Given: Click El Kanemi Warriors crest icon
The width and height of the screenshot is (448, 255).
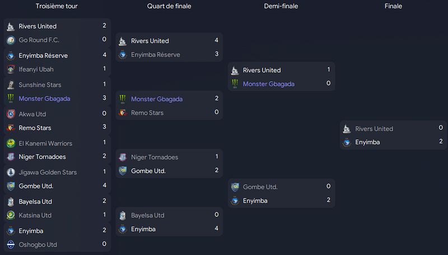Looking at the screenshot, I should [11, 143].
